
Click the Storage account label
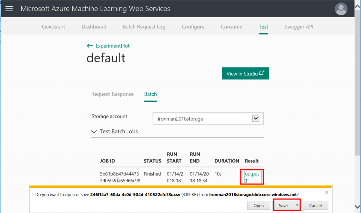click(x=109, y=117)
